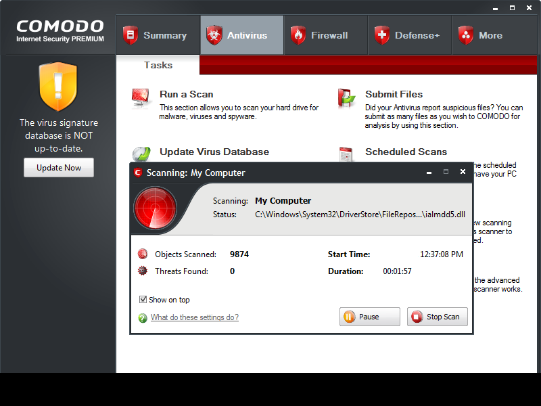Pause the running scan
This screenshot has width=541, height=406.
coord(369,317)
